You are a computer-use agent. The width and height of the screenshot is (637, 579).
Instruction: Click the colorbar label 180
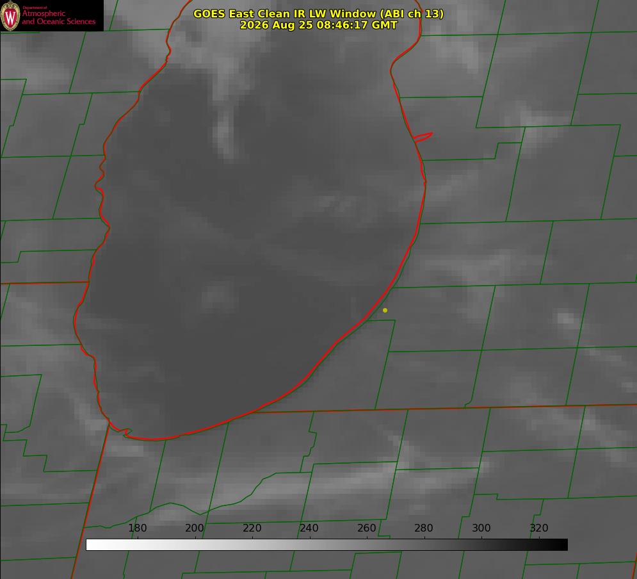point(138,528)
